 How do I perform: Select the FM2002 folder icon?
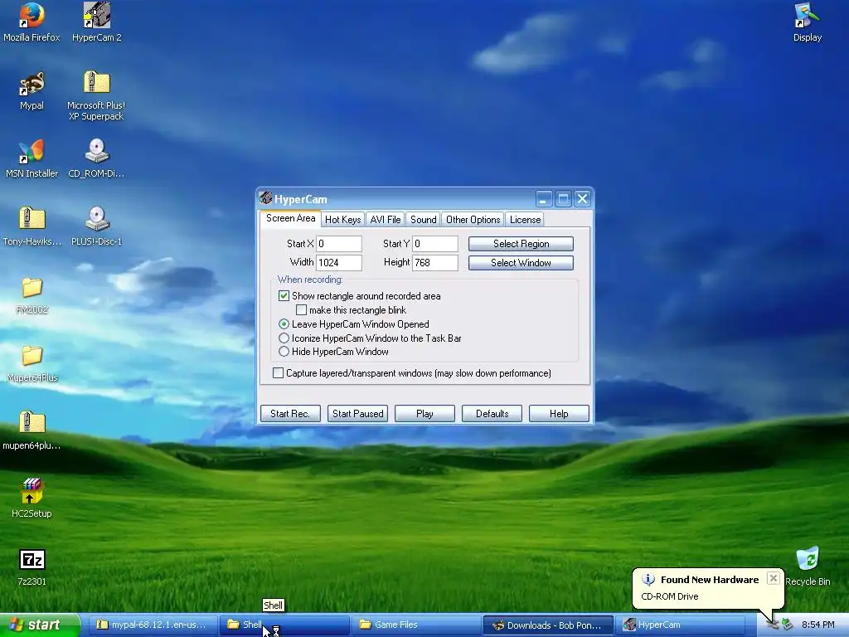(32, 295)
